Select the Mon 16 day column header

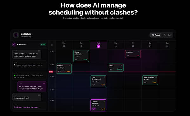(64, 45)
